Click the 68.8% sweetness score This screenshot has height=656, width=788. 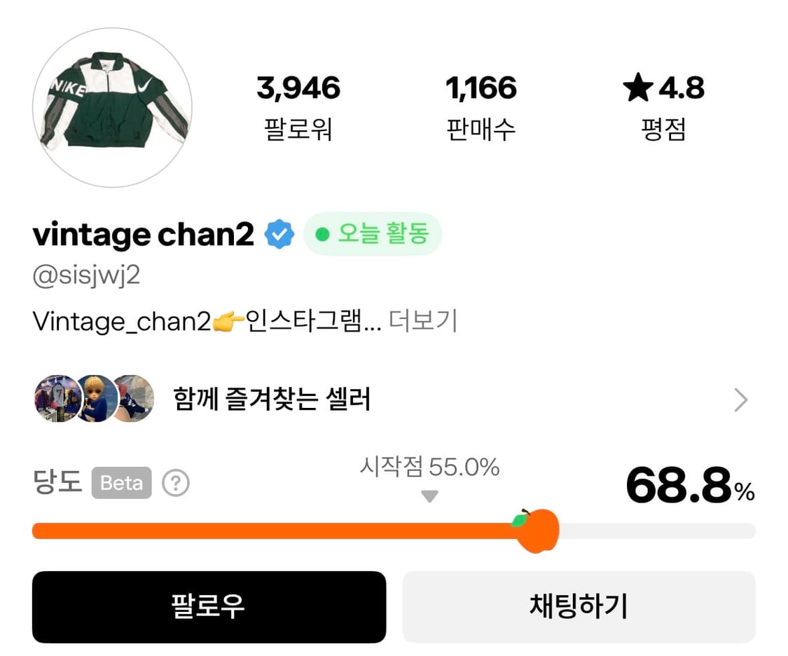pyautogui.click(x=690, y=485)
